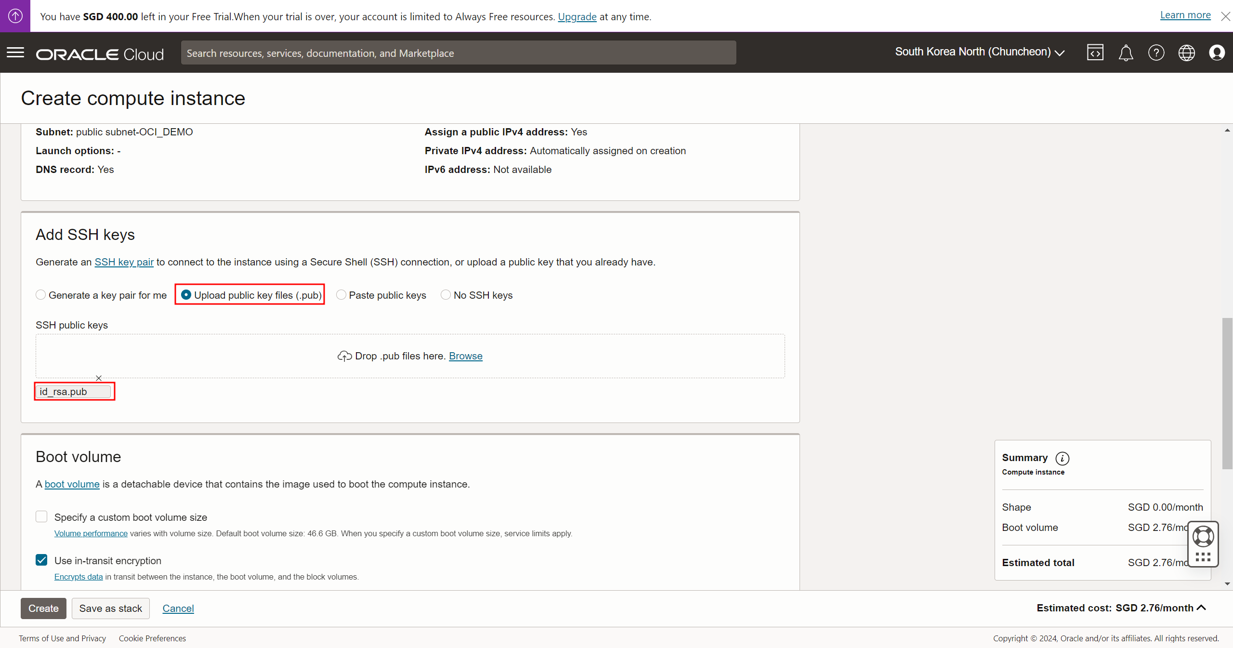Open the hamburger navigation menu

pos(15,53)
